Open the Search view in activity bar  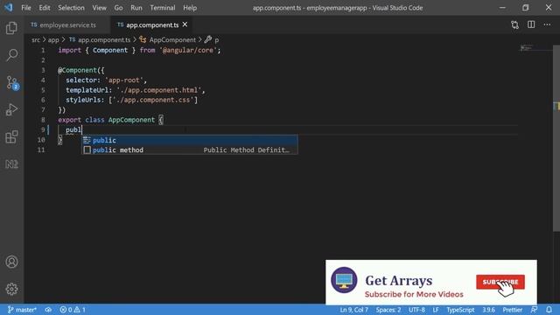click(11, 55)
